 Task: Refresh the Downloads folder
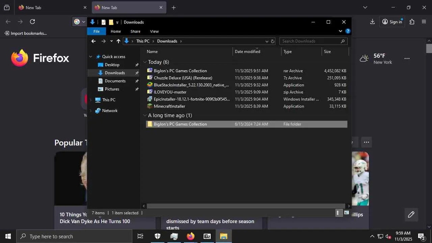coord(273,41)
